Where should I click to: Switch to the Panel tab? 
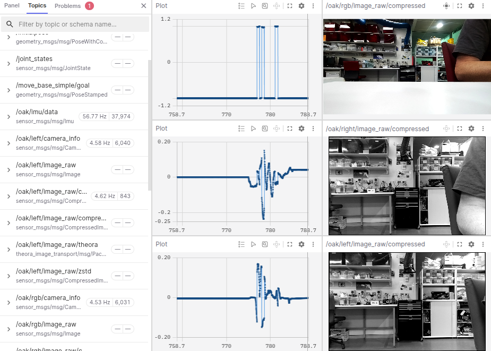coord(12,6)
